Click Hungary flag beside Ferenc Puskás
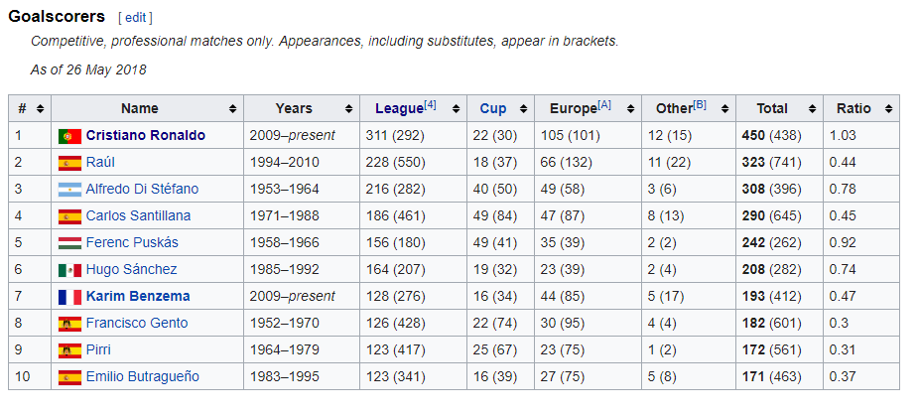 (69, 243)
